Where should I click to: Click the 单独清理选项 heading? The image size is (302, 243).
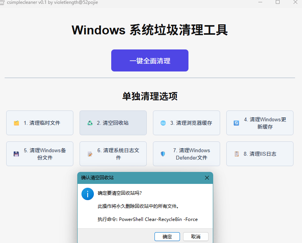pyautogui.click(x=150, y=96)
